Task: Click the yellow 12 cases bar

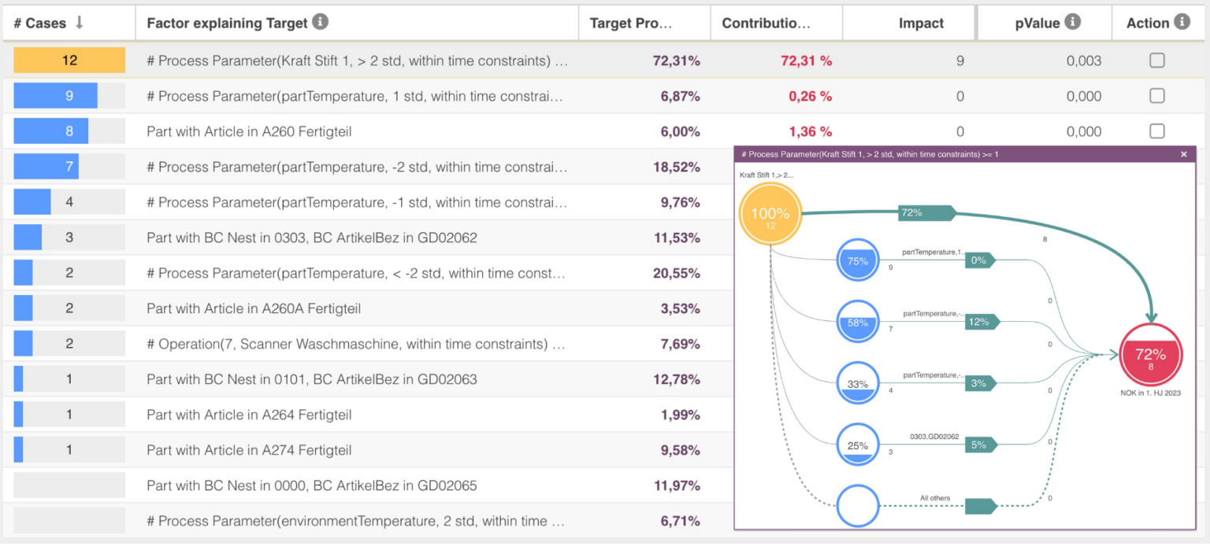Action: point(69,61)
